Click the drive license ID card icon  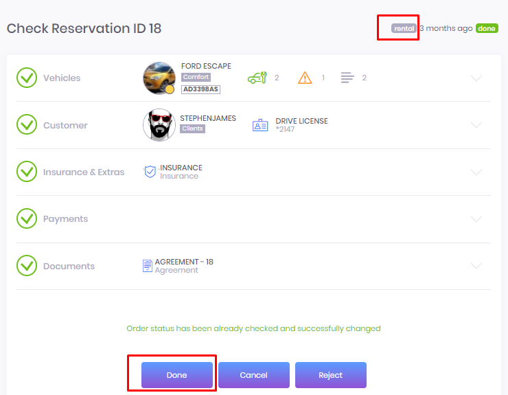pos(260,125)
